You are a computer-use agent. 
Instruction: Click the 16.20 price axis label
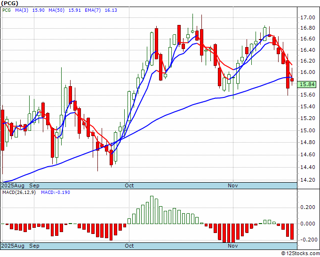(308, 61)
